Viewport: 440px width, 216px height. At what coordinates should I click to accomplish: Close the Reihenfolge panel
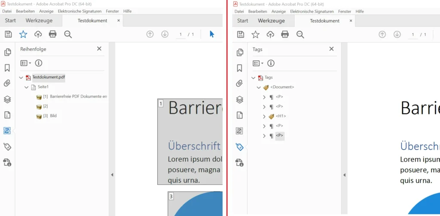pos(99,49)
